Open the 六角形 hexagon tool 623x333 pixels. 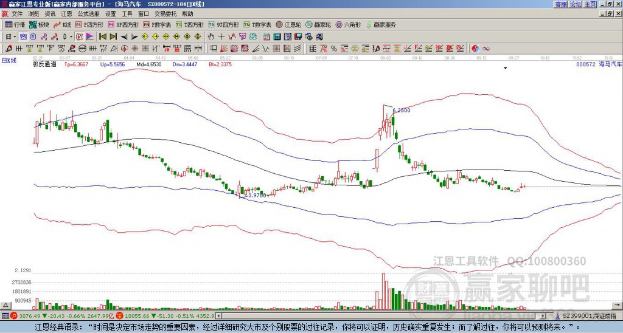coord(349,25)
